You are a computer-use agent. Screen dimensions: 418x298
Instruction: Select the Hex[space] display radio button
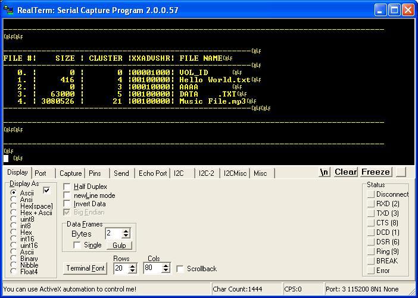pyautogui.click(x=13, y=206)
